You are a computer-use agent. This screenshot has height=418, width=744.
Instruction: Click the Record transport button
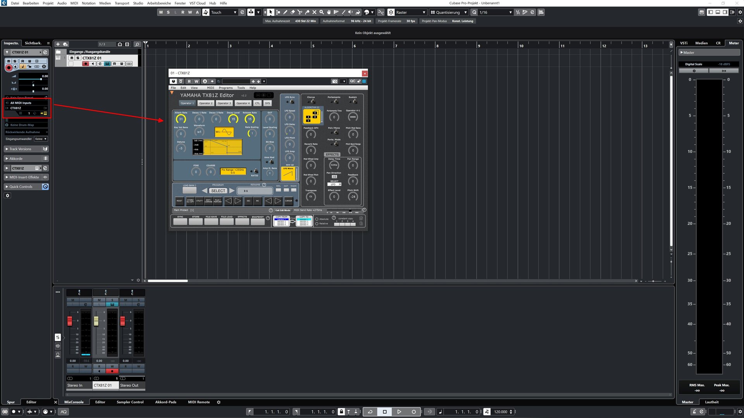tap(413, 412)
